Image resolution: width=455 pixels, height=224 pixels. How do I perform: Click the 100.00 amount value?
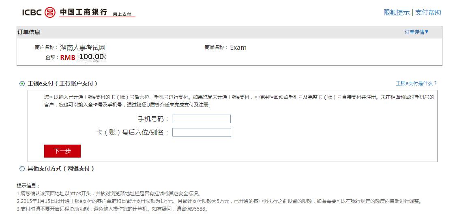[x=92, y=57]
